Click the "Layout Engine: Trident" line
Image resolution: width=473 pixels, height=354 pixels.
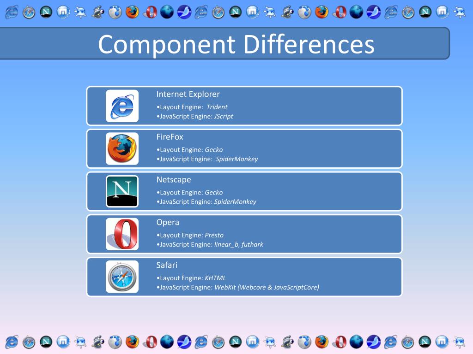192,107
